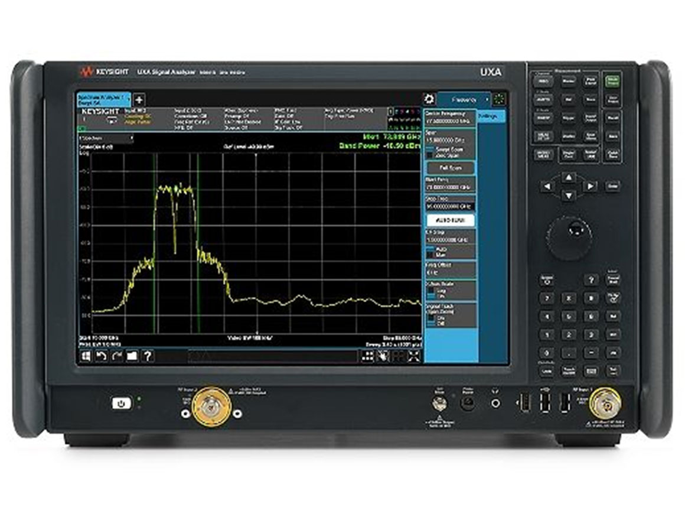Toggle the touch hand icon

point(383,356)
